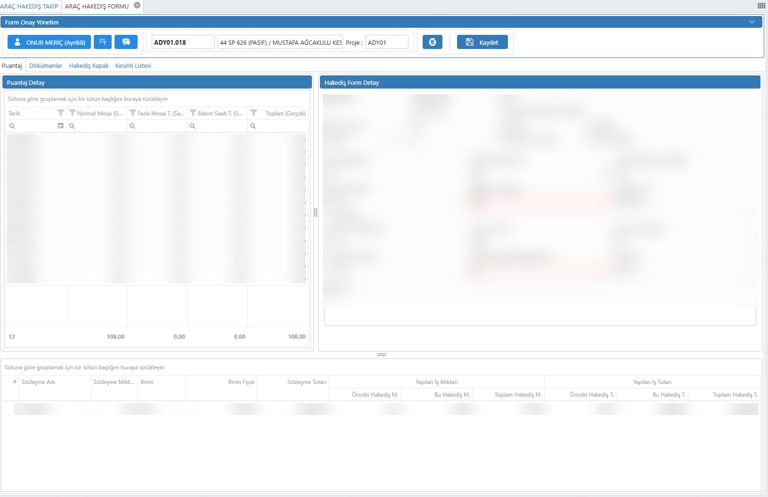This screenshot has height=497, width=768.
Task: Open filter for Bakım Saati column
Action: (x=193, y=113)
